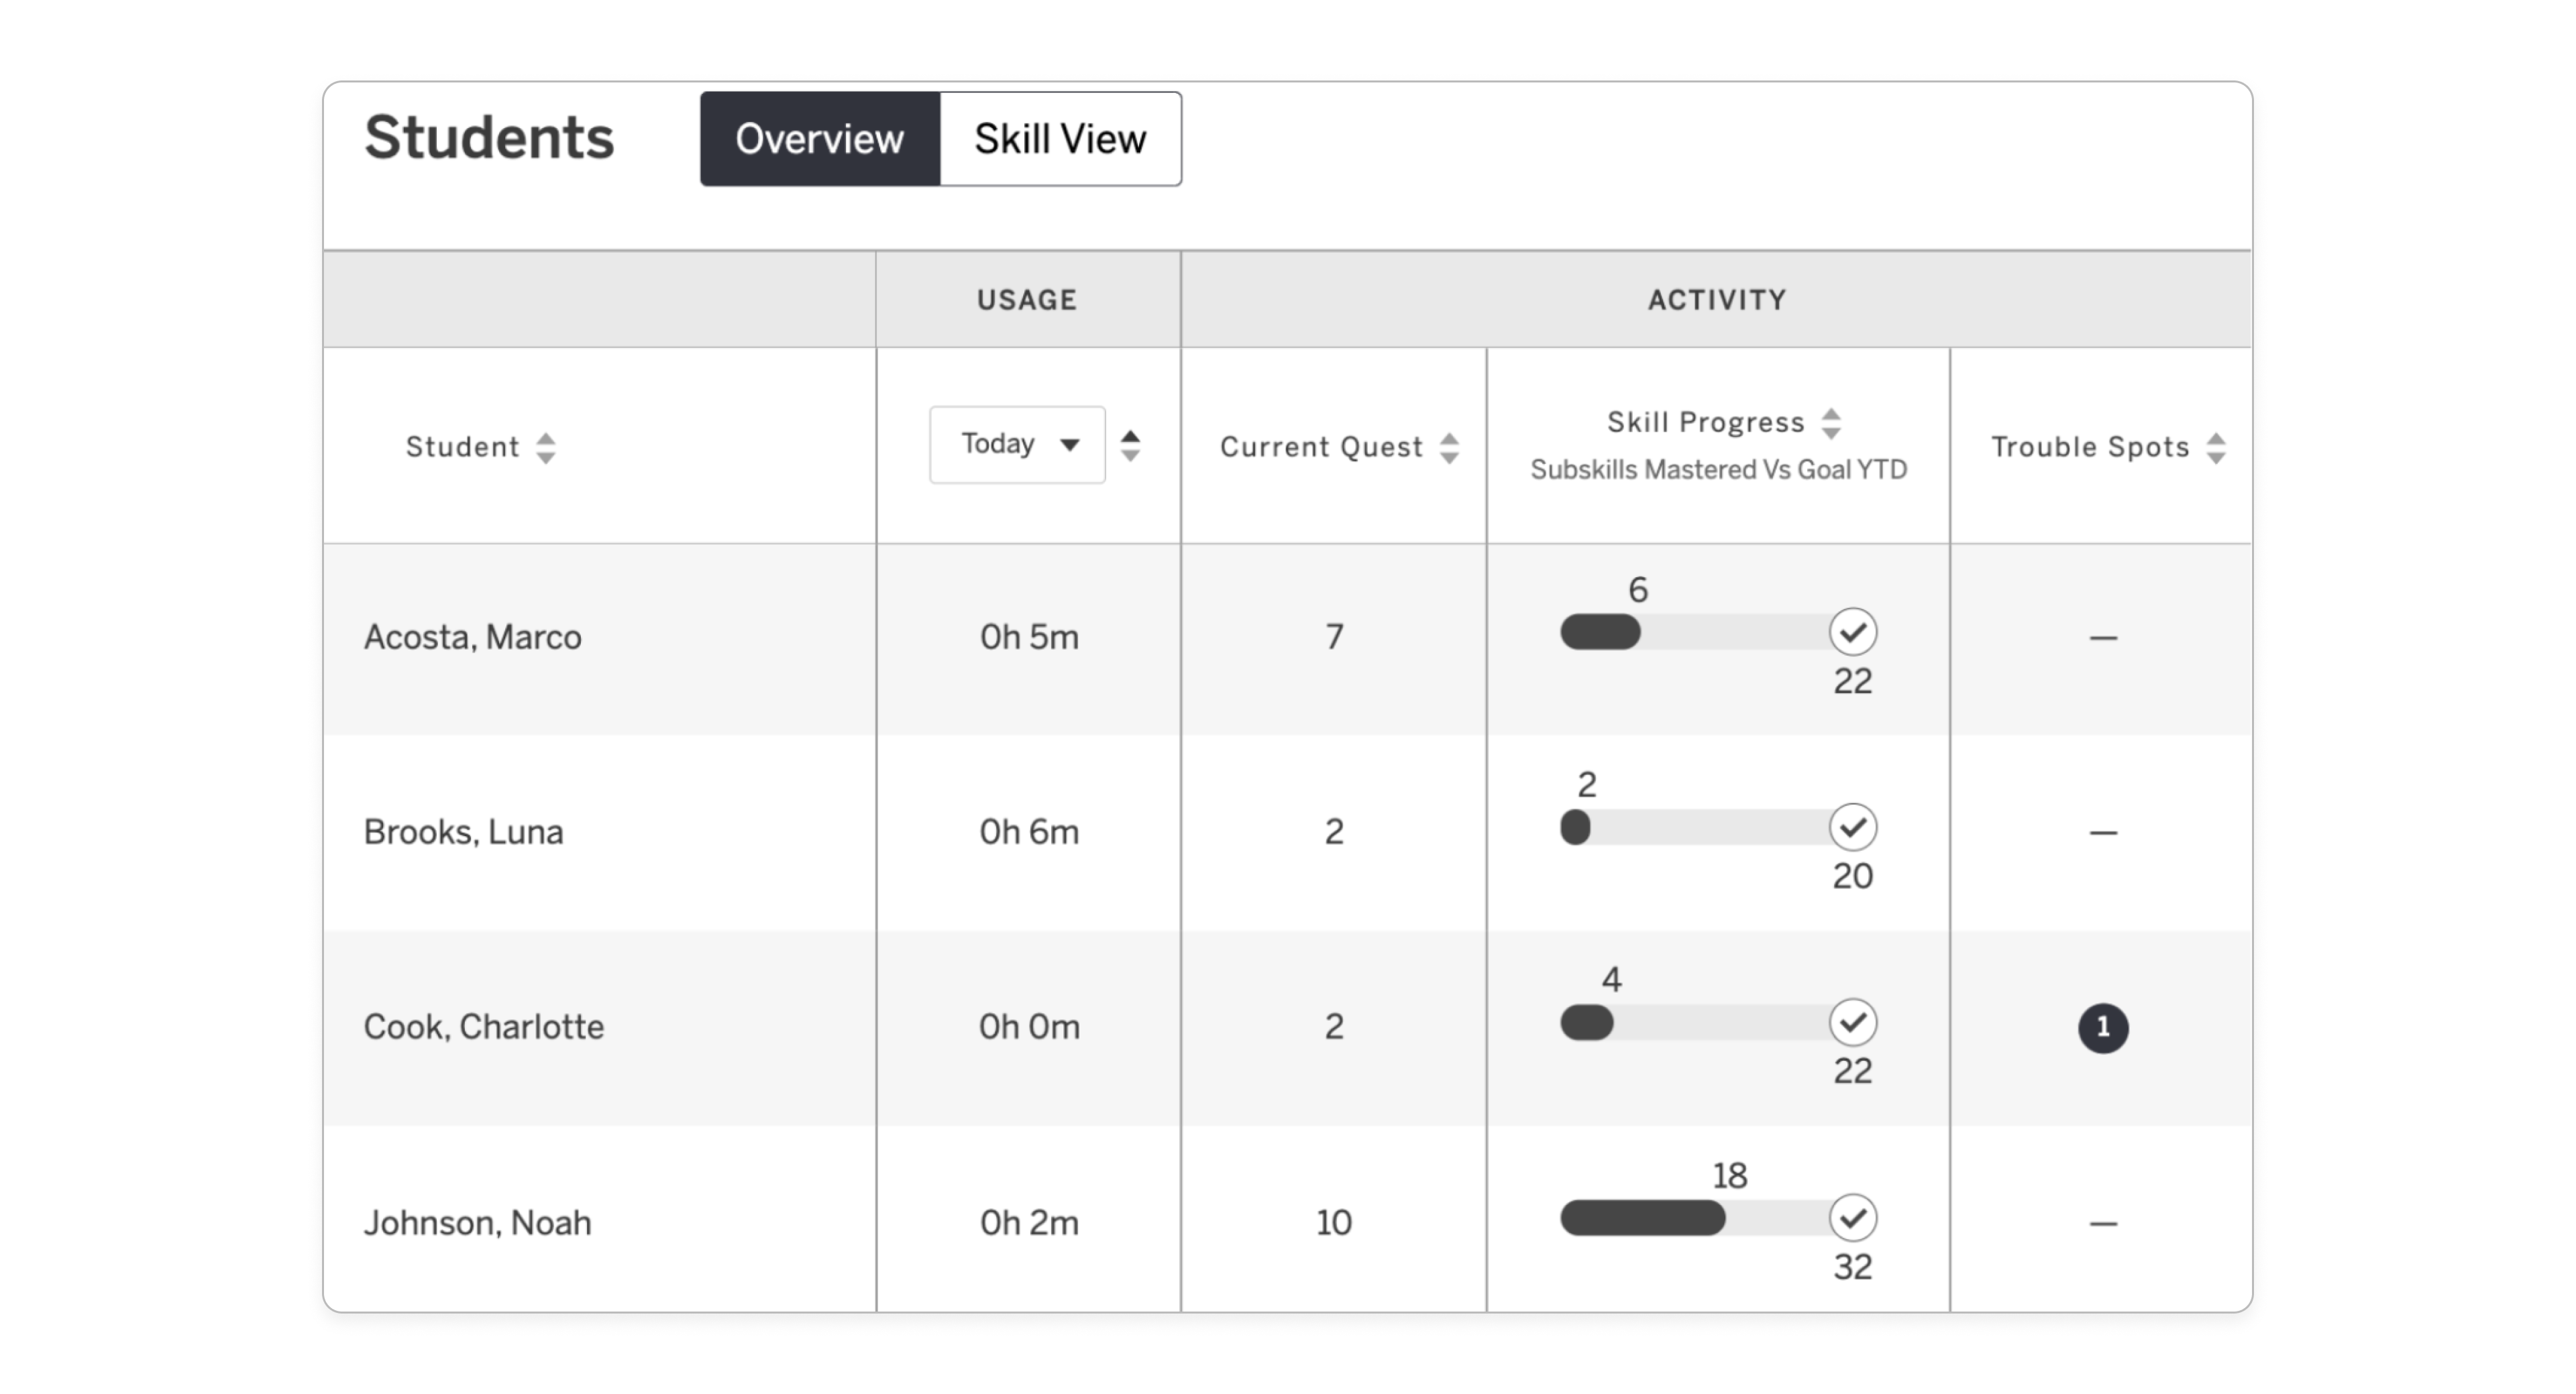Open student Johnson, Noah
The image size is (2576, 1394).
pos(477,1222)
